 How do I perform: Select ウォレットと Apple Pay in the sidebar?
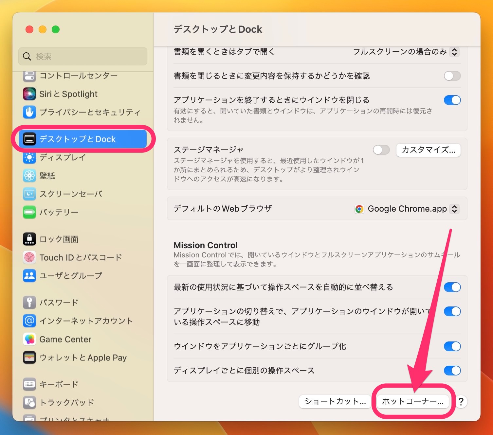pos(83,357)
